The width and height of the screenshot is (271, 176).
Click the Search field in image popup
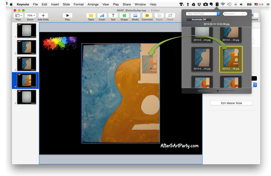(x=235, y=14)
